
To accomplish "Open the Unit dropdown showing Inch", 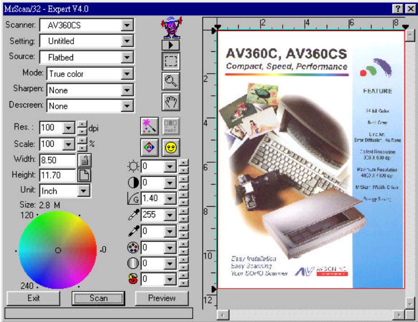I will [x=84, y=191].
